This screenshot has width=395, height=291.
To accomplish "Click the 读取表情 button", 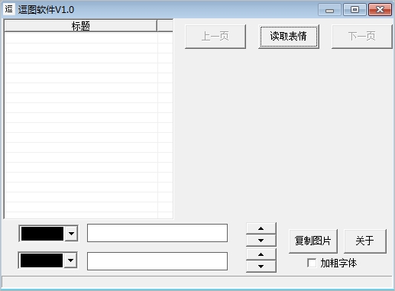I will [289, 37].
